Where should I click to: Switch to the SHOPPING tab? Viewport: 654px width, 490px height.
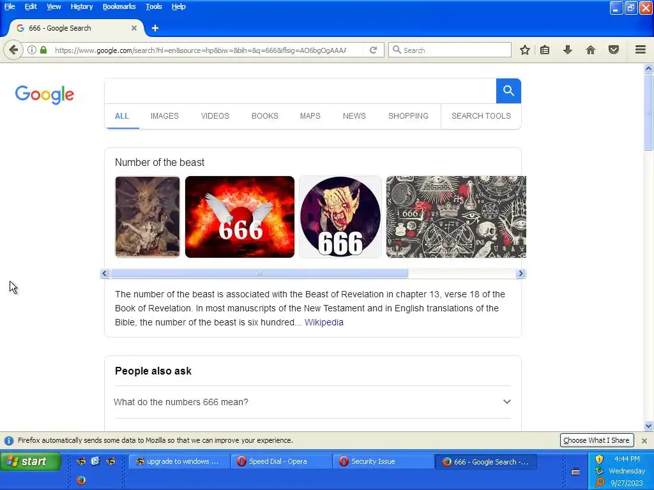(x=408, y=116)
